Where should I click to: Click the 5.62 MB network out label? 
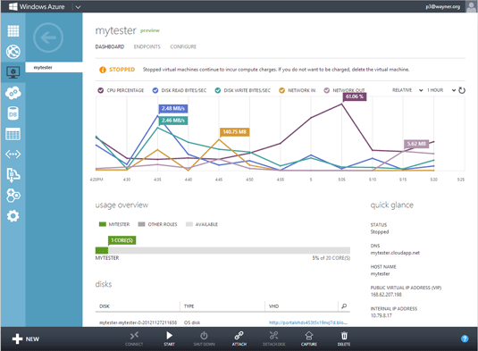pos(416,144)
